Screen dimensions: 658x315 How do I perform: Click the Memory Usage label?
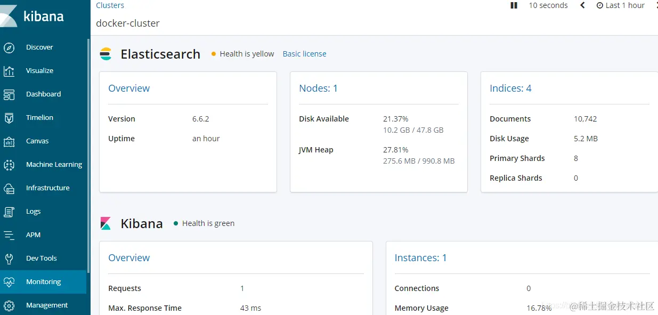pyautogui.click(x=421, y=308)
